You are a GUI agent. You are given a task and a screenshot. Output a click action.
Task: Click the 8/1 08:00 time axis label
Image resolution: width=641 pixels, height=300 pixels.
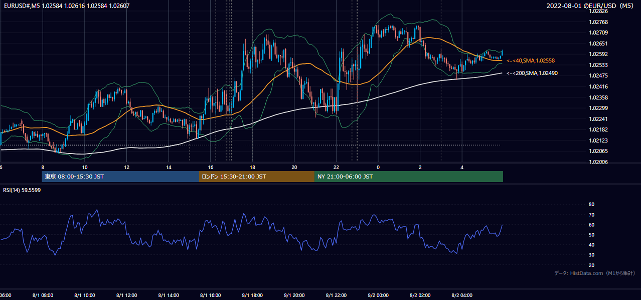point(43,295)
